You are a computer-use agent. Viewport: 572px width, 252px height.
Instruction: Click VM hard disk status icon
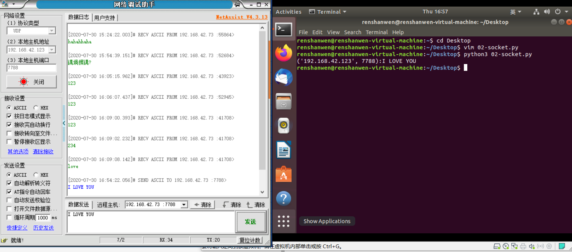point(497,246)
